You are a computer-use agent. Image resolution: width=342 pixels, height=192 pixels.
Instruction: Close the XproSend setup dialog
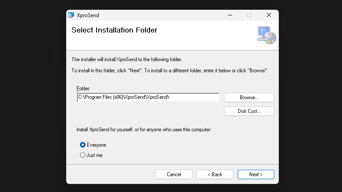tap(268, 15)
